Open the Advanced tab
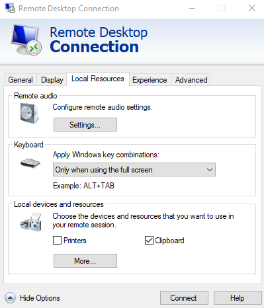Image resolution: width=264 pixels, height=308 pixels. 191,80
